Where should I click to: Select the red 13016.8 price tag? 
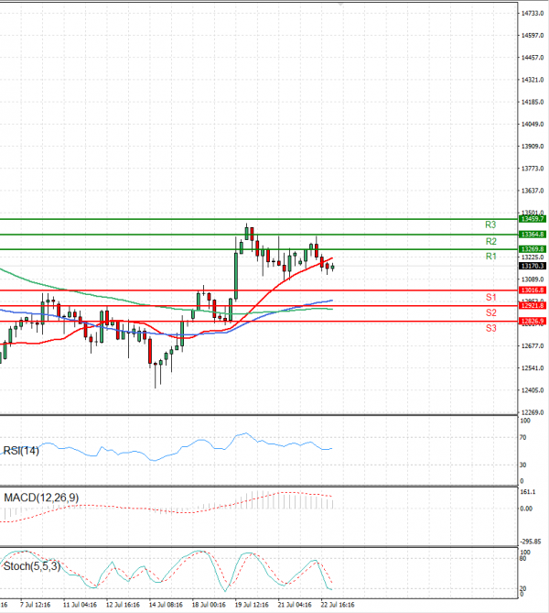[x=533, y=290]
